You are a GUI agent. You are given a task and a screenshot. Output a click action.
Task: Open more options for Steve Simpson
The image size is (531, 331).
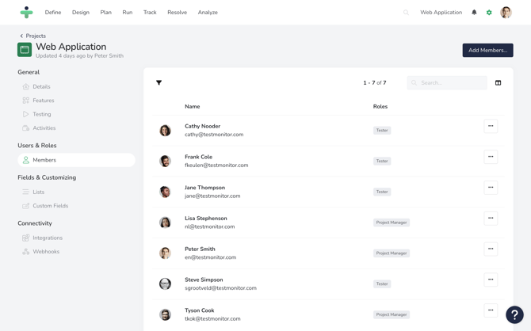[x=491, y=280]
